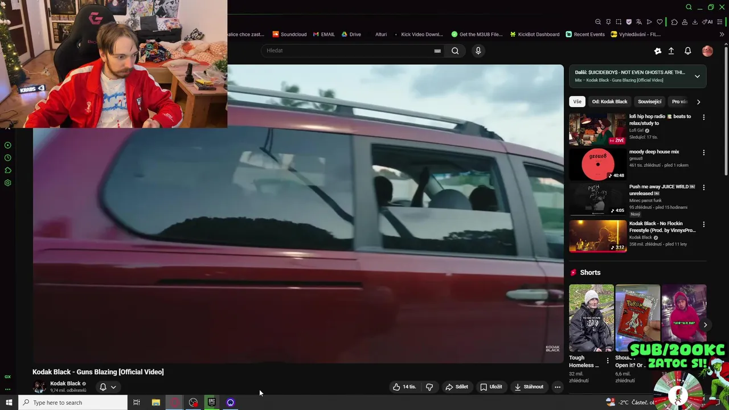Open the profile stamp icon in toolbar
This screenshot has height=410, width=729.
click(x=685, y=22)
